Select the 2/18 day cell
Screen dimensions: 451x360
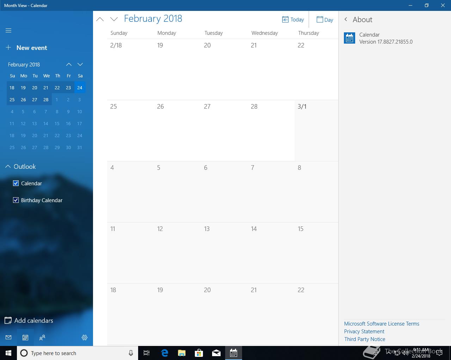(130, 70)
